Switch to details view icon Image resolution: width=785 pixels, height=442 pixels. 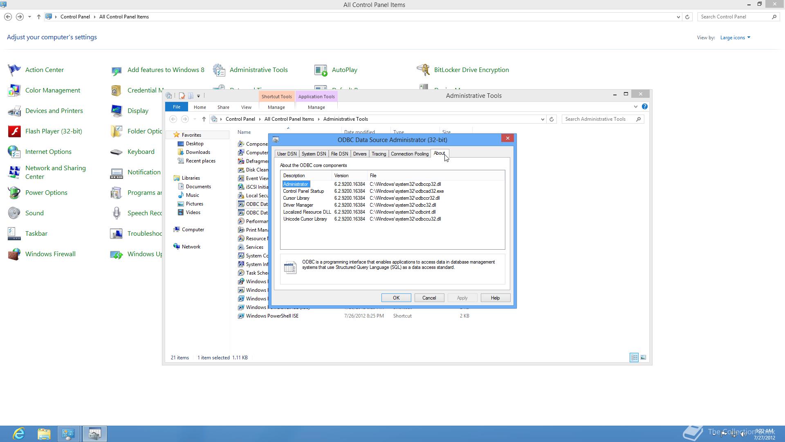(x=634, y=358)
